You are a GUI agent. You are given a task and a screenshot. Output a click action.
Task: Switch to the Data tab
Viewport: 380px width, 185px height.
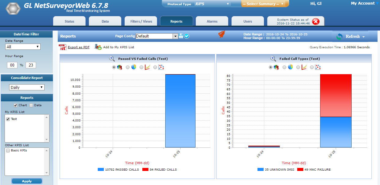105,21
